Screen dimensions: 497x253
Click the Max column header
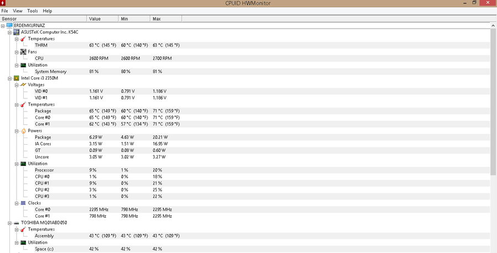coord(166,19)
